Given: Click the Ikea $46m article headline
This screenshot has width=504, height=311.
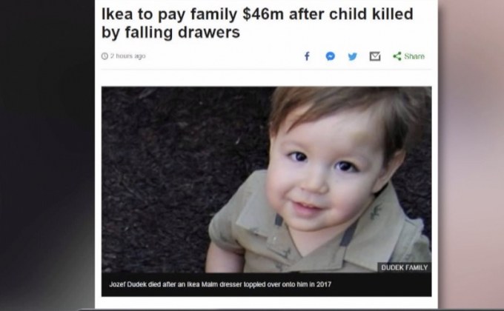Looking at the screenshot, I should [x=257, y=23].
